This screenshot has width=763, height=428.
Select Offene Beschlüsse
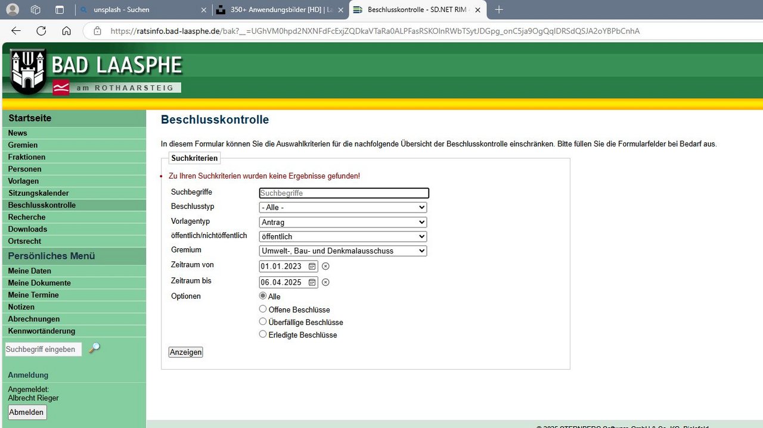pyautogui.click(x=263, y=308)
